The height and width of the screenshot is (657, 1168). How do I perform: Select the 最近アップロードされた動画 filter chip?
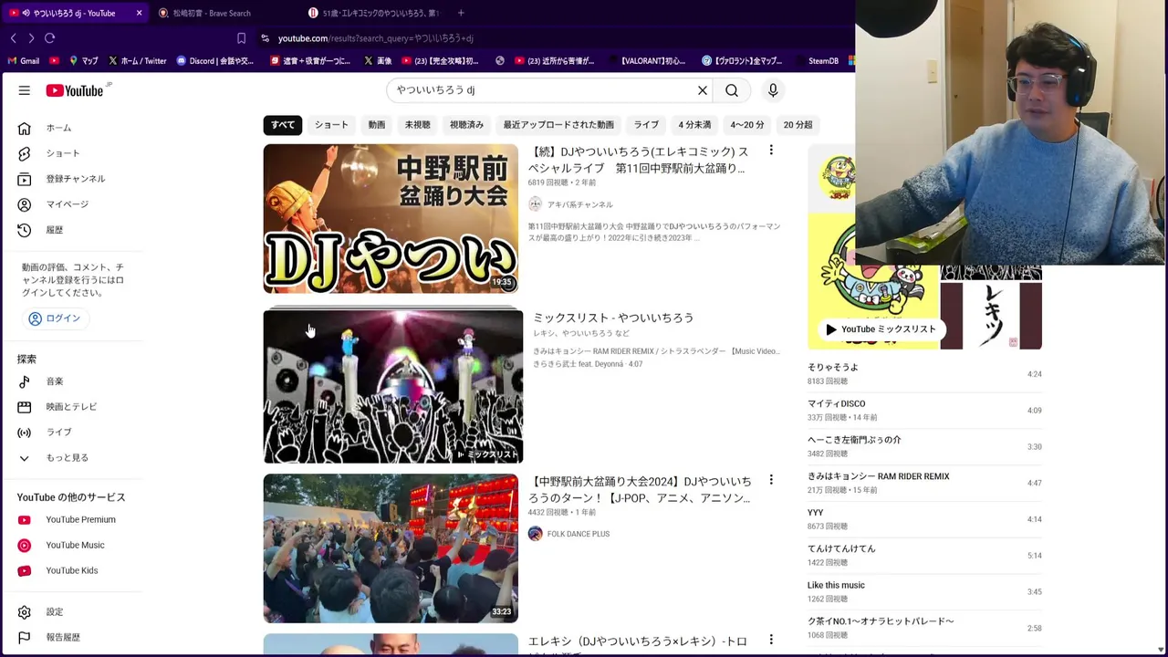[x=558, y=125]
